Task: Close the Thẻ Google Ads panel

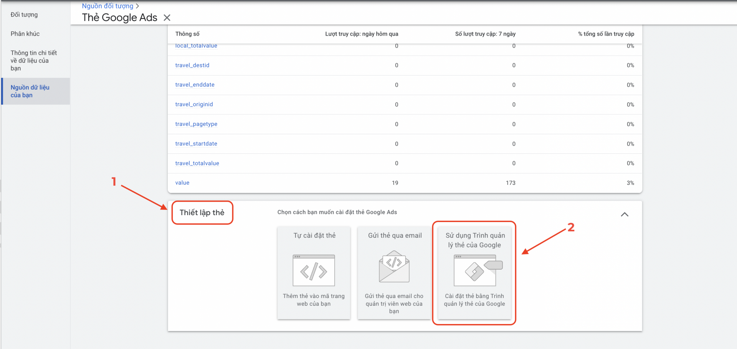Action: click(x=167, y=18)
